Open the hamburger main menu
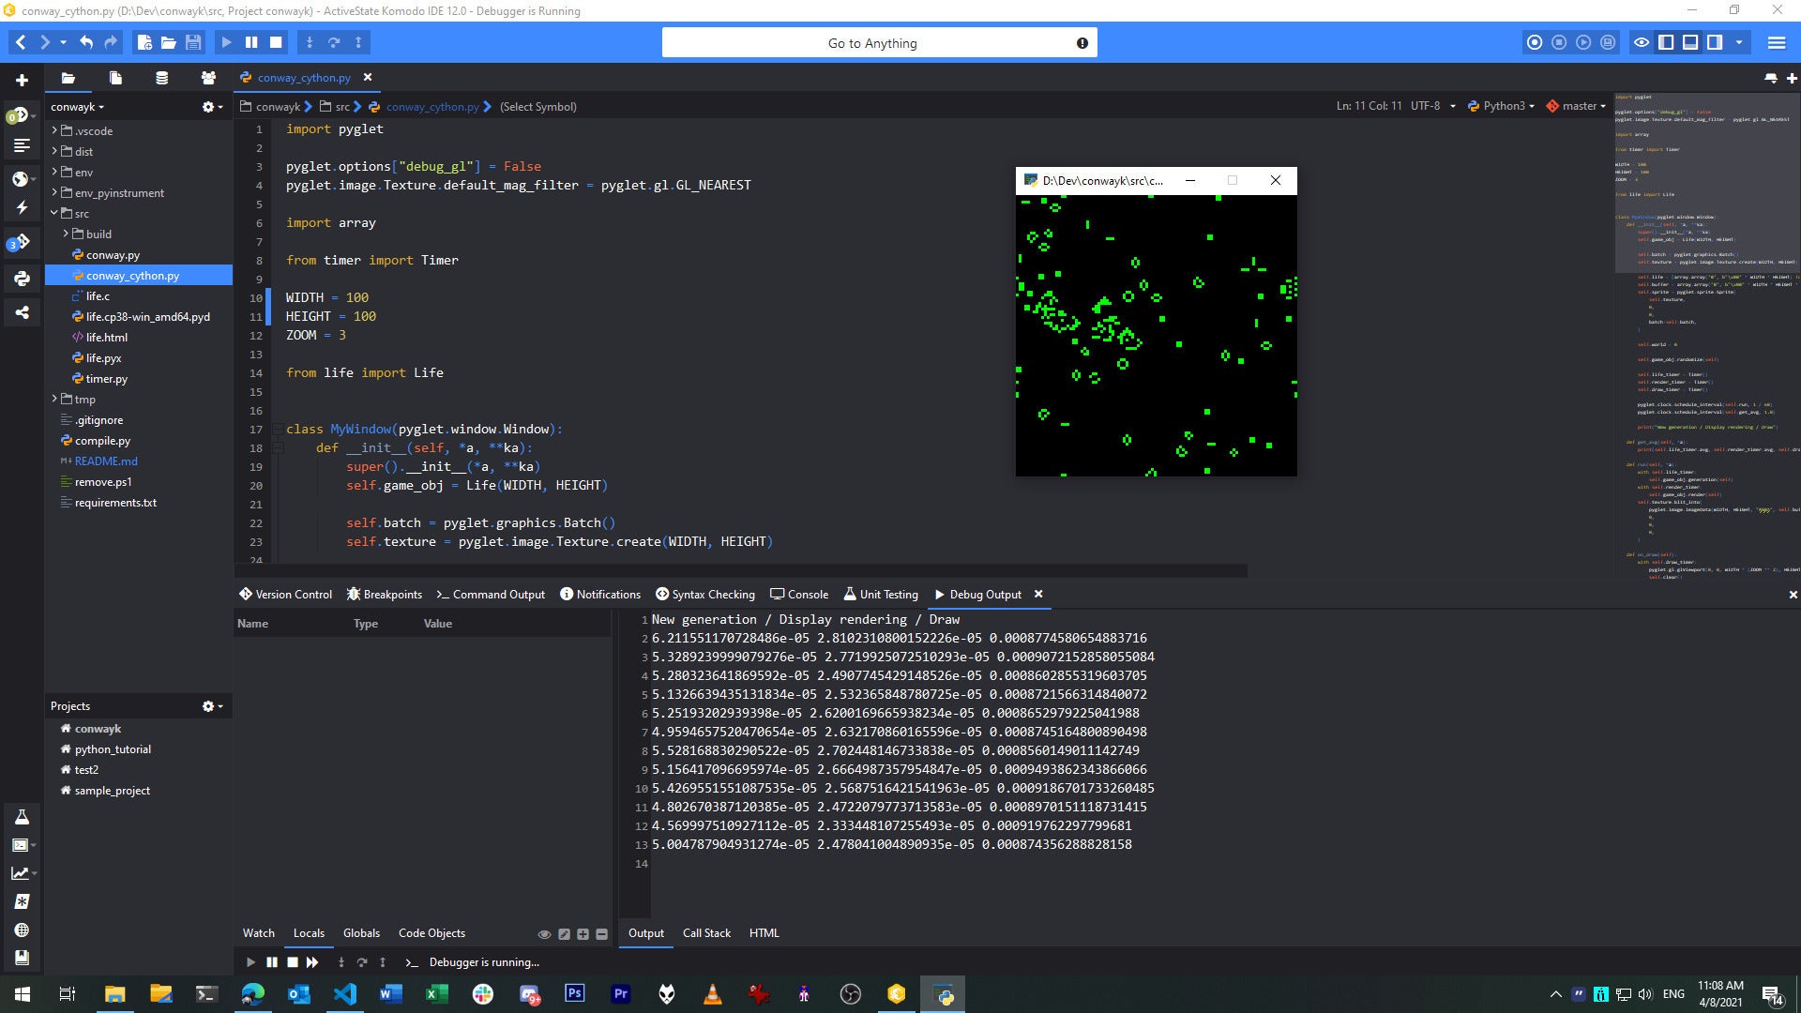 1777,42
